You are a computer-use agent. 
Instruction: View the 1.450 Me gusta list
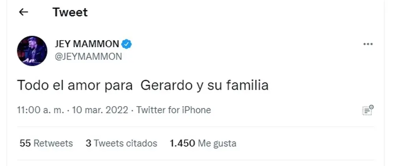(203, 143)
